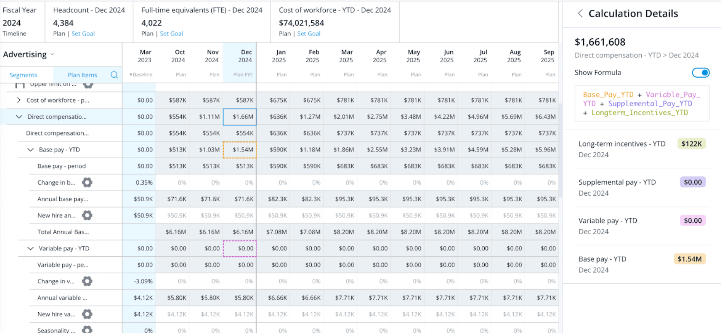Collapse the Base pay - YTD row
This screenshot has width=721, height=334.
pyautogui.click(x=30, y=150)
